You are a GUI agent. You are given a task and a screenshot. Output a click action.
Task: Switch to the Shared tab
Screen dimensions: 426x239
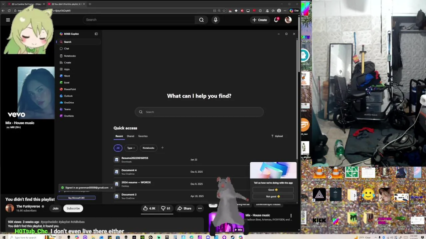coord(130,136)
